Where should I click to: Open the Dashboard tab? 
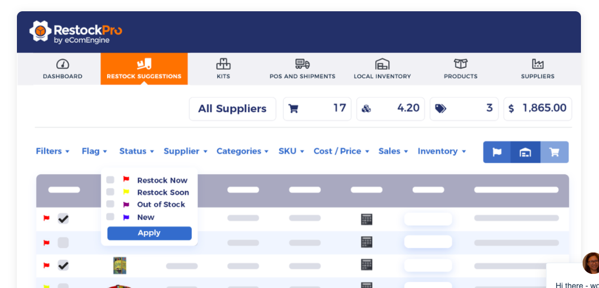tap(63, 69)
